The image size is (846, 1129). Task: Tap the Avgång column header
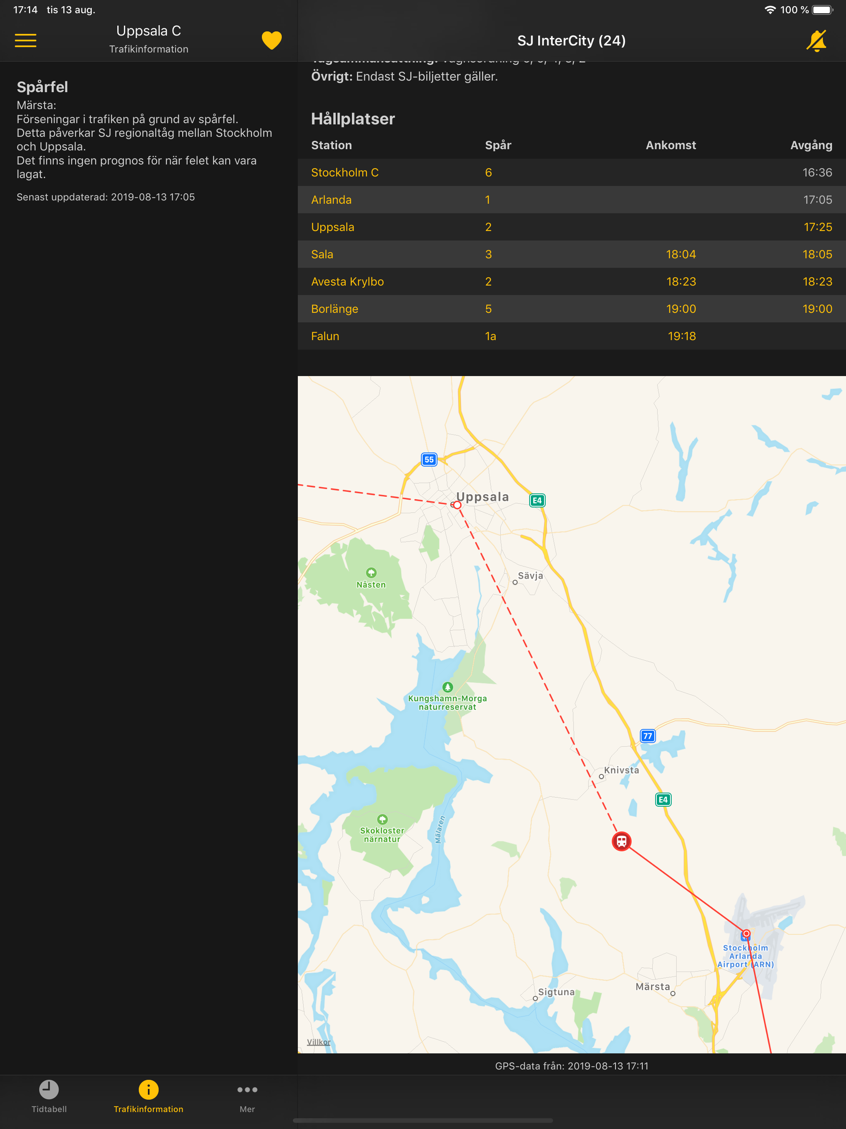811,145
